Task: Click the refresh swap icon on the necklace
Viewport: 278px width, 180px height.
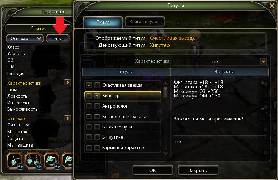Action: click(20, 166)
